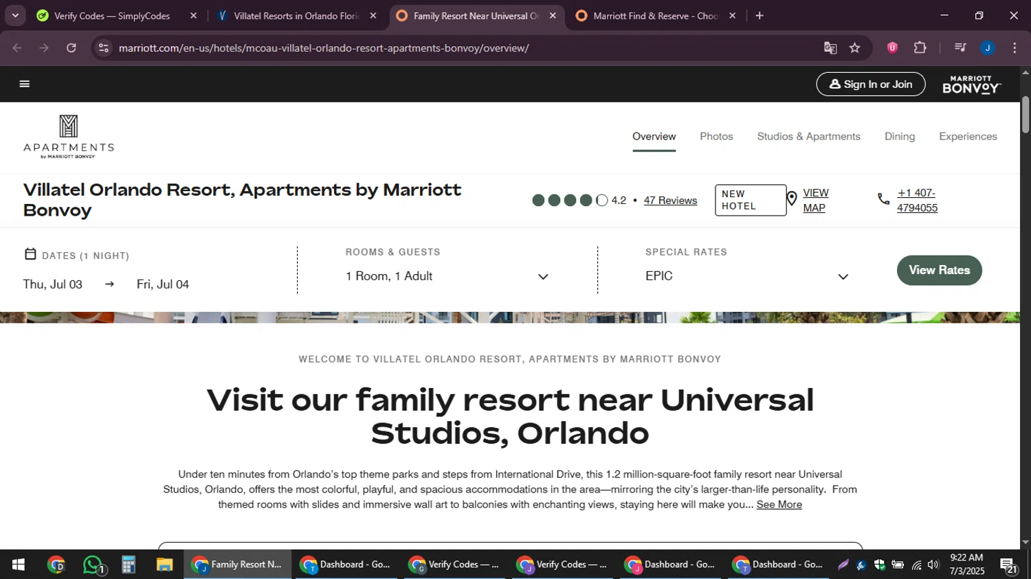
Task: Open the Chrome profile avatar
Action: (988, 48)
